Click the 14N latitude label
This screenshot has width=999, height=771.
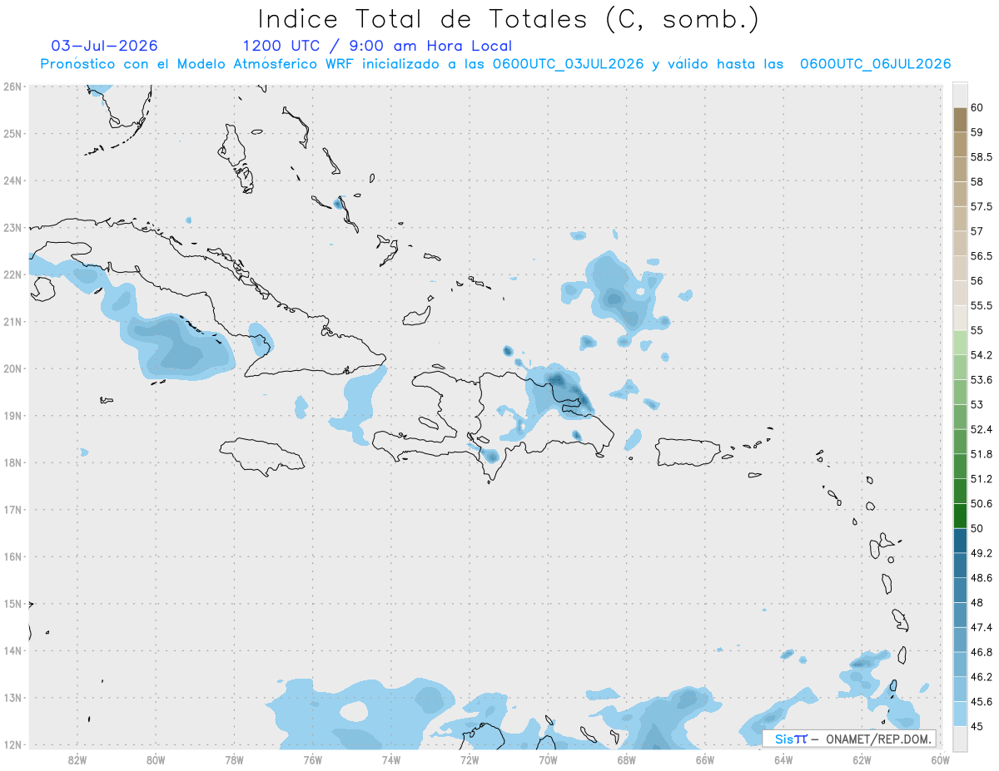12,651
